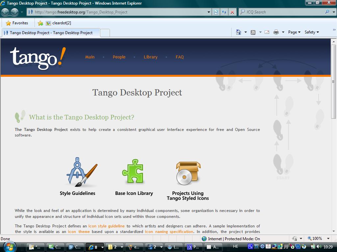Click the tango! logo
Image resolution: width=337 pixels, height=252 pixels.
pyautogui.click(x=38, y=58)
